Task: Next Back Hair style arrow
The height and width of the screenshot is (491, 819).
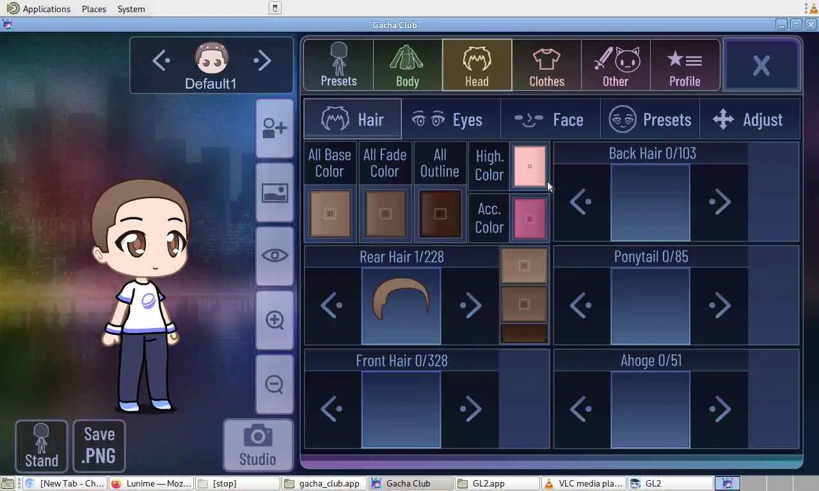Action: (x=720, y=202)
